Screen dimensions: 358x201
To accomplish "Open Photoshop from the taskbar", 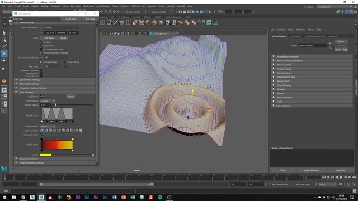I will [x=87, y=197].
